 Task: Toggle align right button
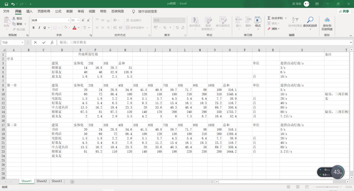tap(108, 28)
